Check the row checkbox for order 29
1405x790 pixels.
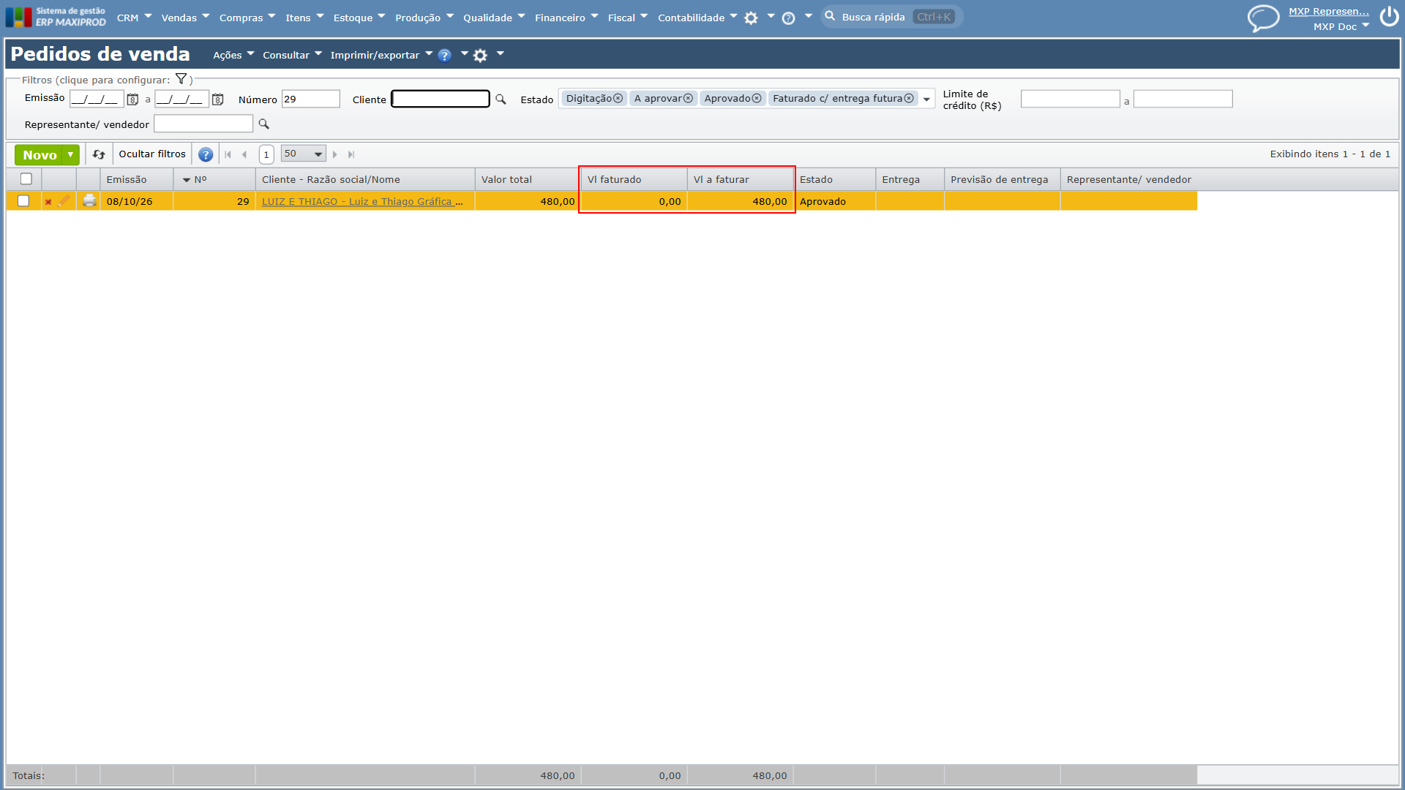23,201
